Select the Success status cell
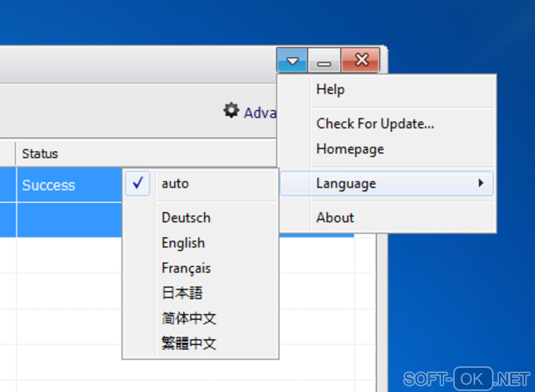The height and width of the screenshot is (392, 535). click(x=69, y=185)
